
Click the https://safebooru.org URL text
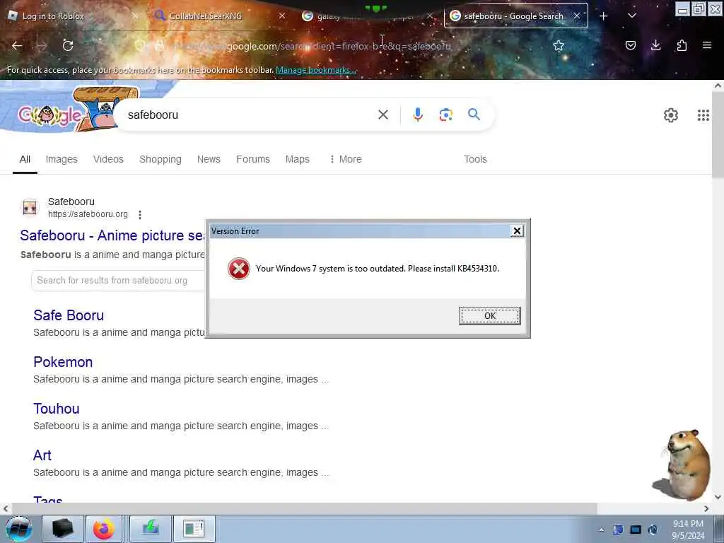pyautogui.click(x=88, y=214)
